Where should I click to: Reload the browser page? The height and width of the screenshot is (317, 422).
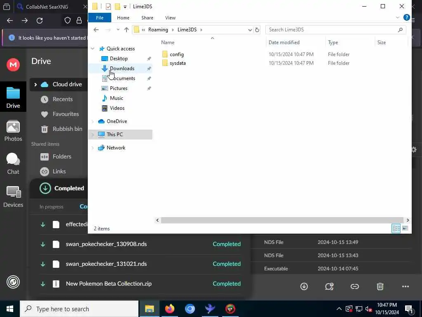coord(40,21)
